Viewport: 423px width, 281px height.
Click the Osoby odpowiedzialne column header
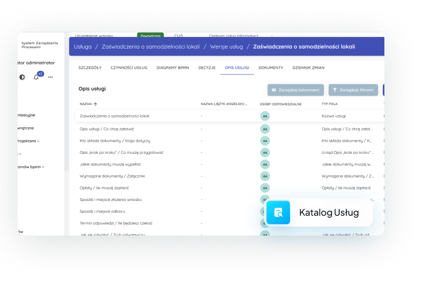pos(280,104)
